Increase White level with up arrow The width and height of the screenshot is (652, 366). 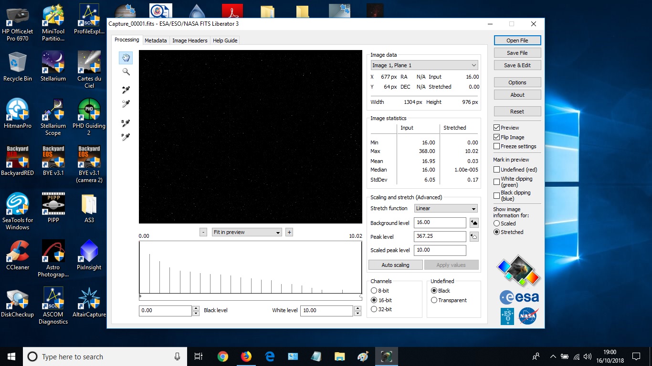pyautogui.click(x=358, y=308)
